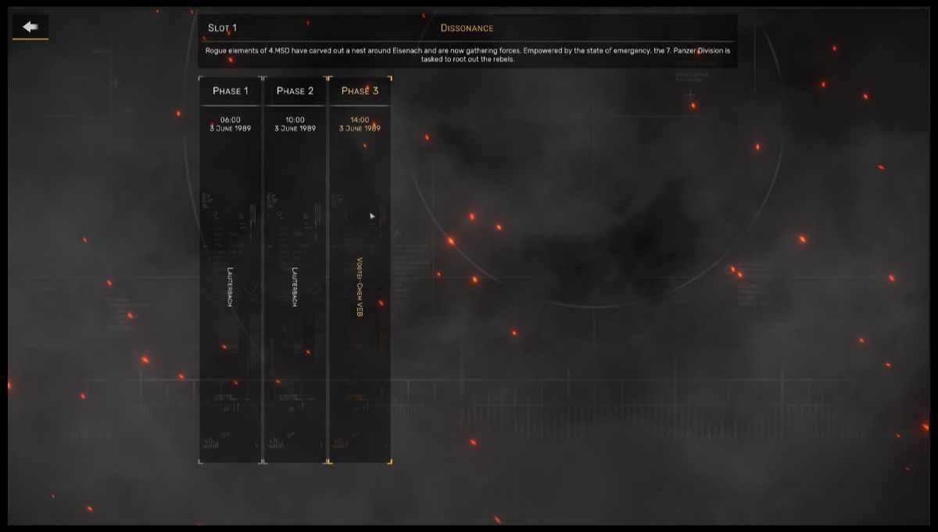Open the Phase 2 Lauterbach map label
The height and width of the screenshot is (532, 938).
coord(295,287)
